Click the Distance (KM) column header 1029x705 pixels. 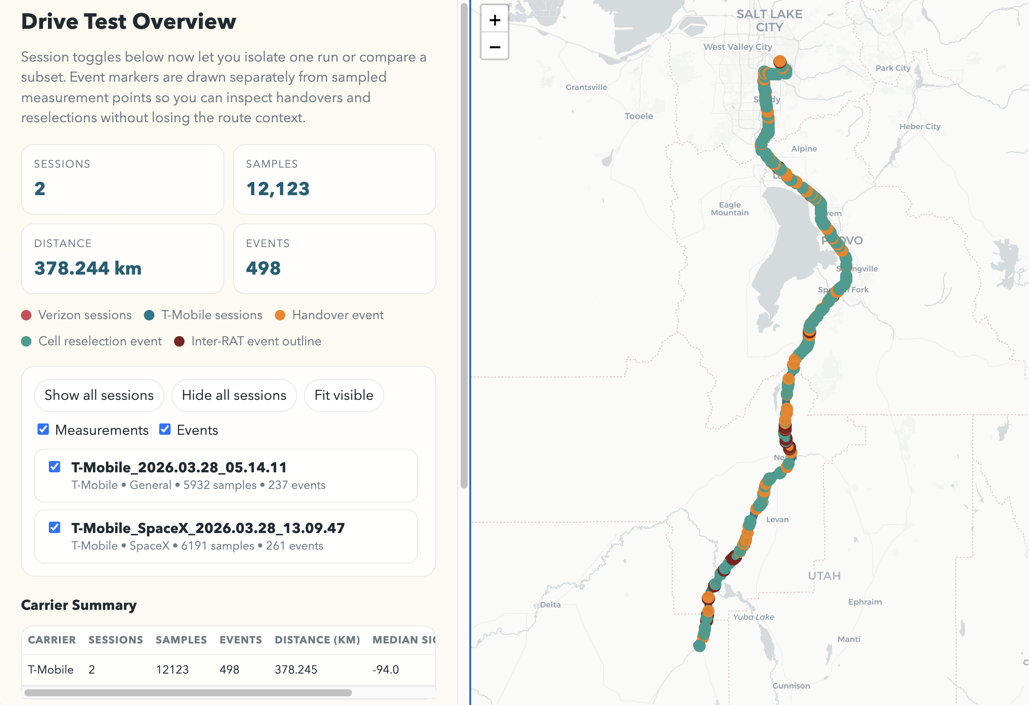317,640
